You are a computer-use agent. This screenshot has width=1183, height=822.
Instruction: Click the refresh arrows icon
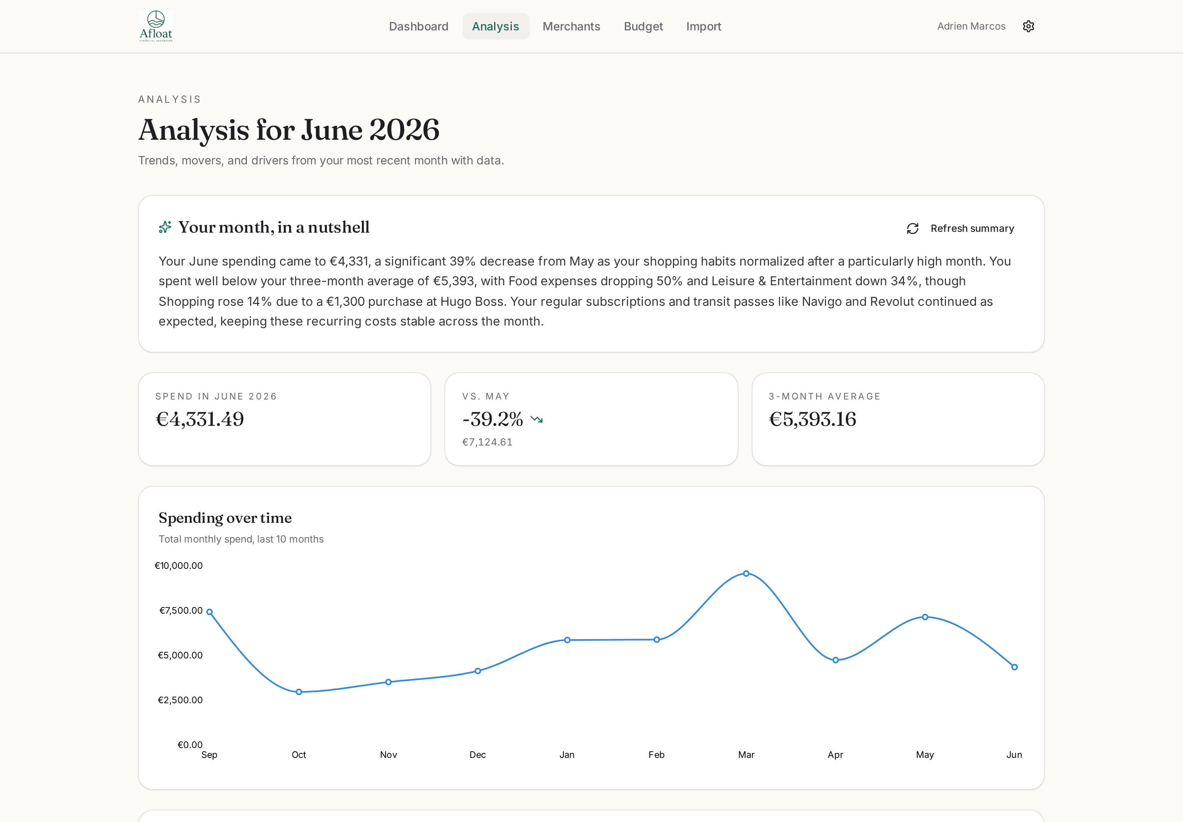[912, 228]
